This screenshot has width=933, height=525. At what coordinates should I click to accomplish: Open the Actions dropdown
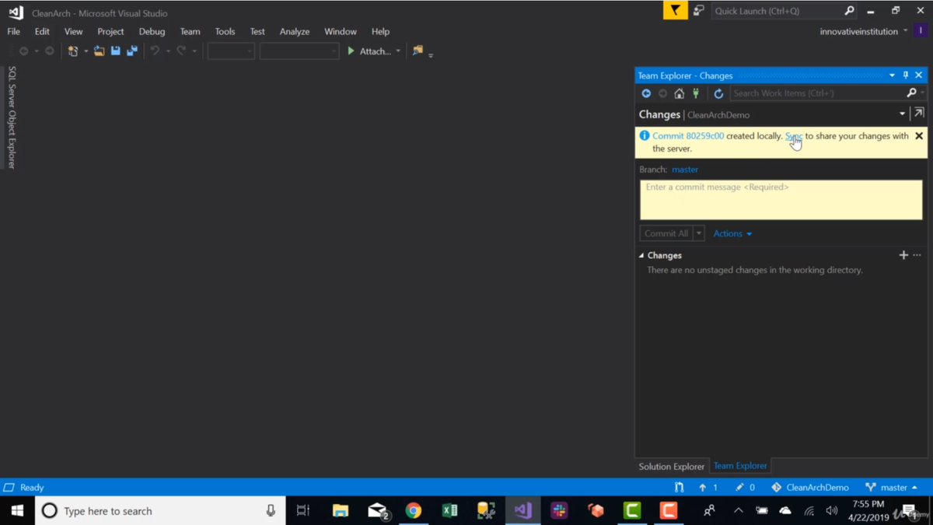click(732, 233)
